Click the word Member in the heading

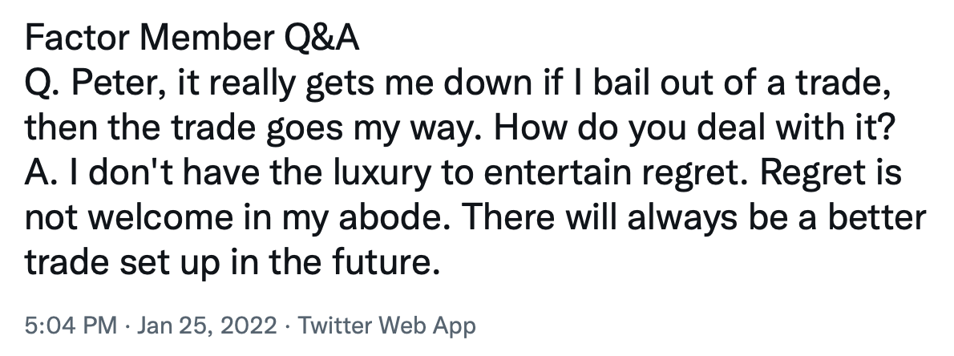pyautogui.click(x=207, y=39)
